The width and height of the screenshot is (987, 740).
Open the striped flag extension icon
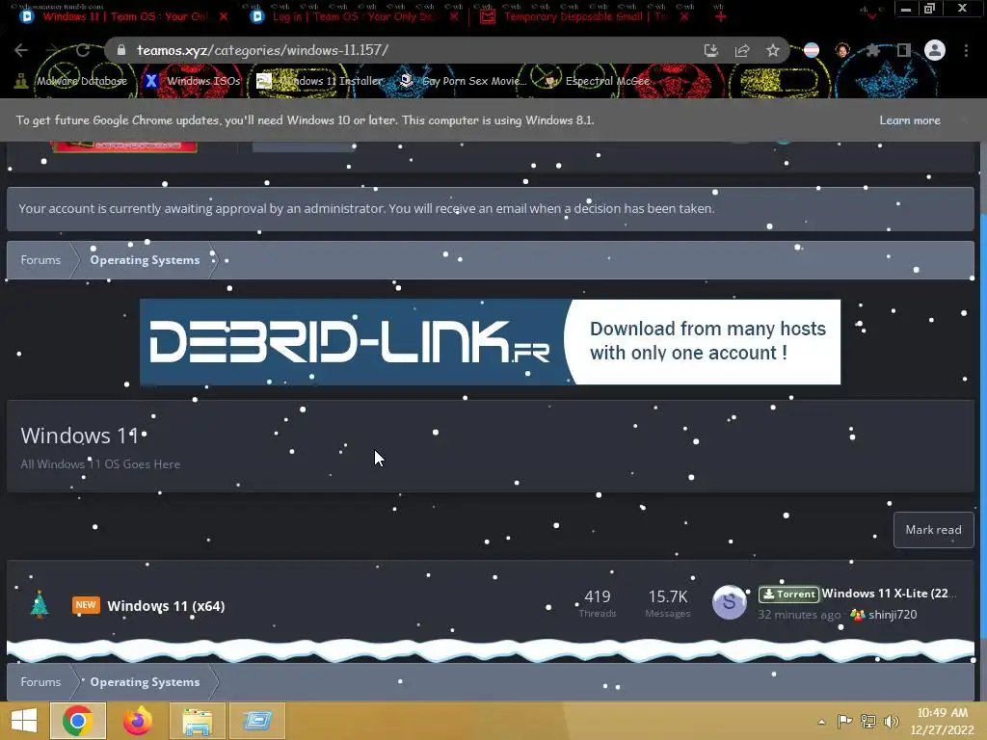click(x=812, y=50)
